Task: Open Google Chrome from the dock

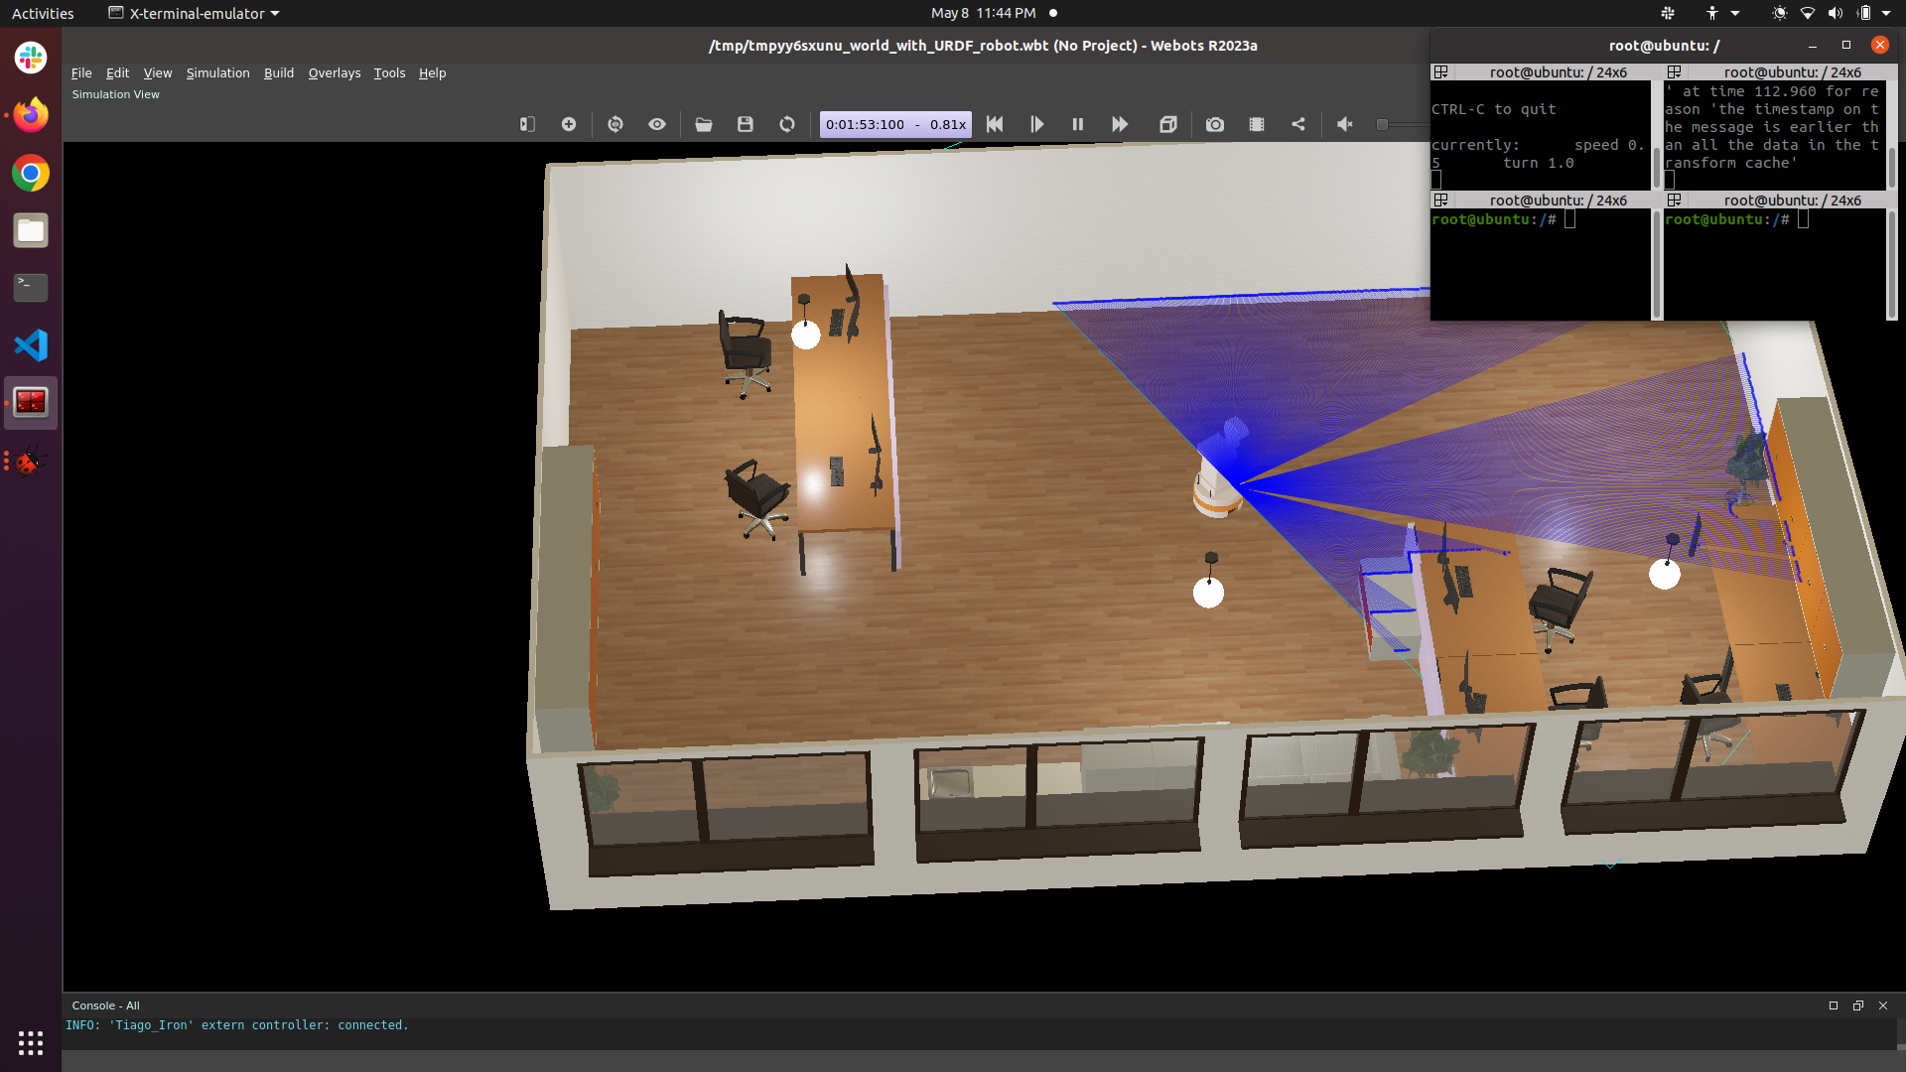Action: pos(31,173)
